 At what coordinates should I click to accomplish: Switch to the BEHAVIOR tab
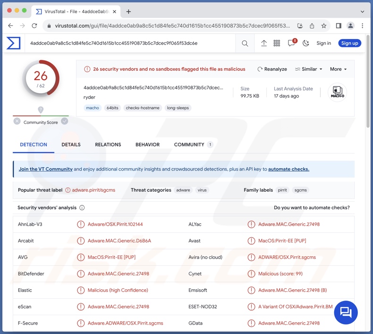pos(147,145)
